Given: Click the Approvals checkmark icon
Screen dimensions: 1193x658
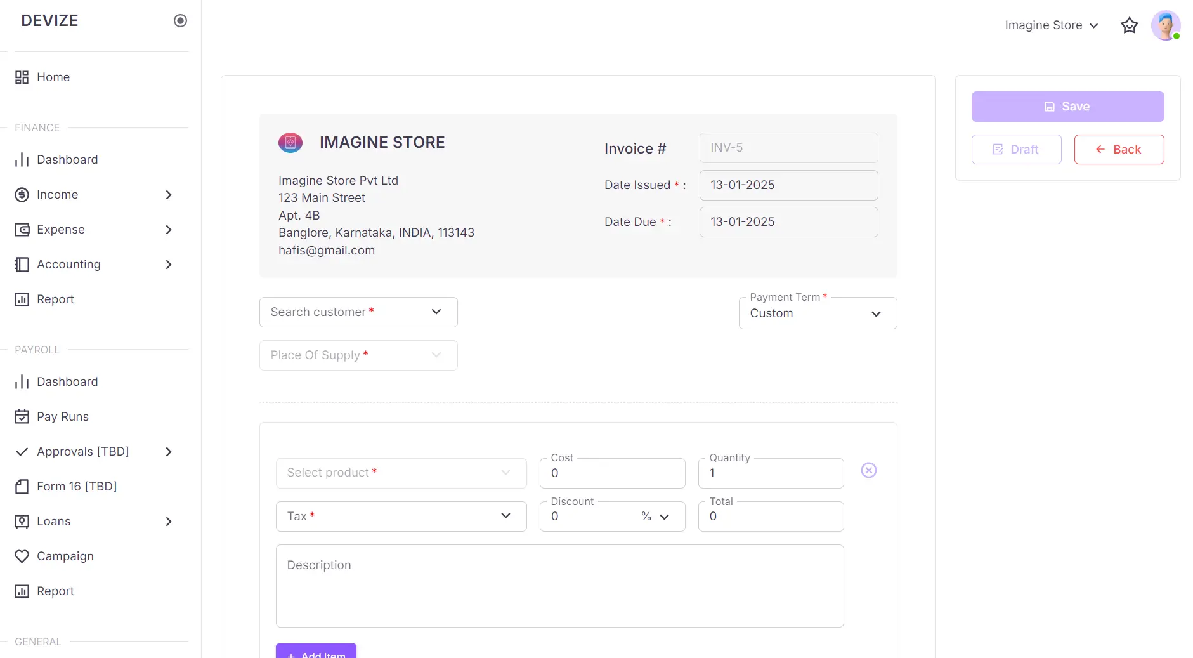Looking at the screenshot, I should point(22,452).
